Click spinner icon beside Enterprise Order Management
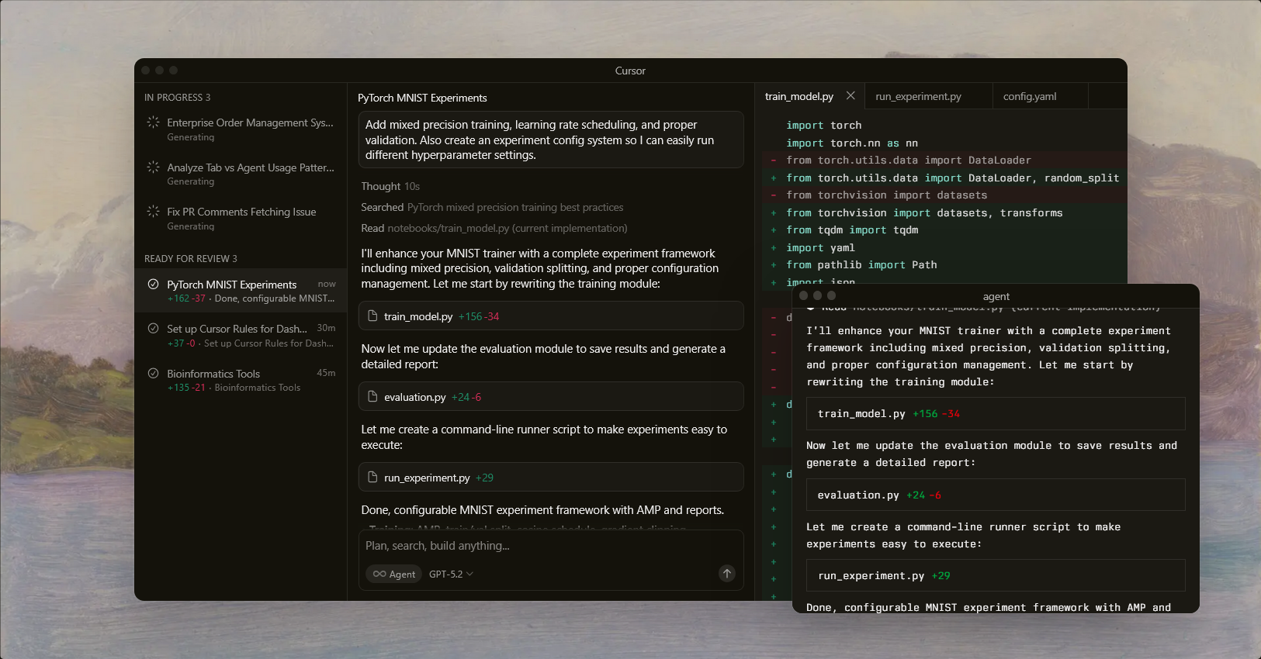The image size is (1261, 659). pyautogui.click(x=153, y=122)
